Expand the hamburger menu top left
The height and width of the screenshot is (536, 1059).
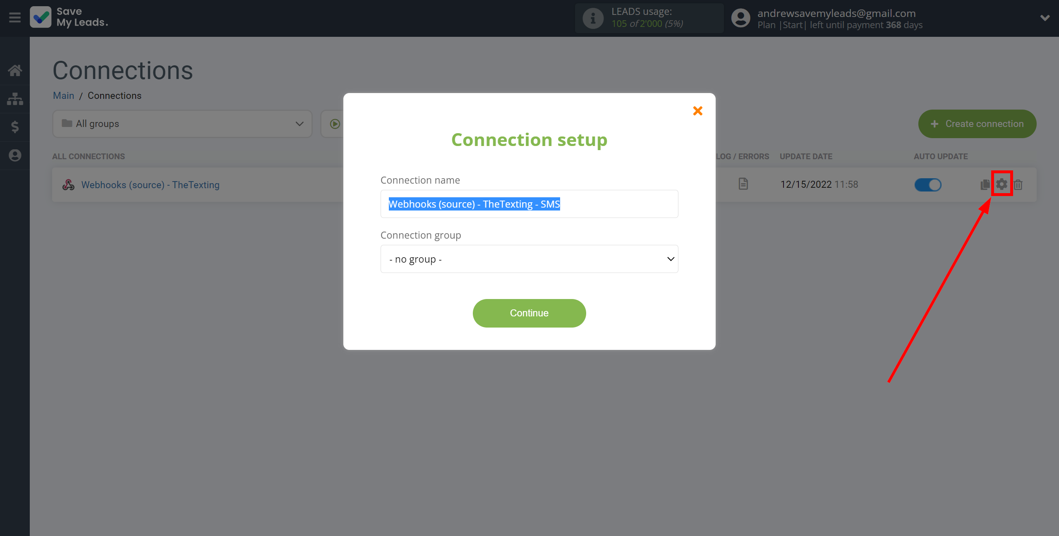pos(15,17)
